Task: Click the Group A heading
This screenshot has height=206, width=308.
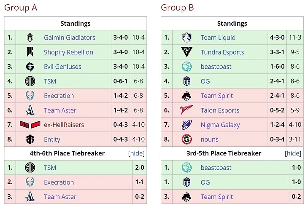Action: pyautogui.click(x=21, y=8)
